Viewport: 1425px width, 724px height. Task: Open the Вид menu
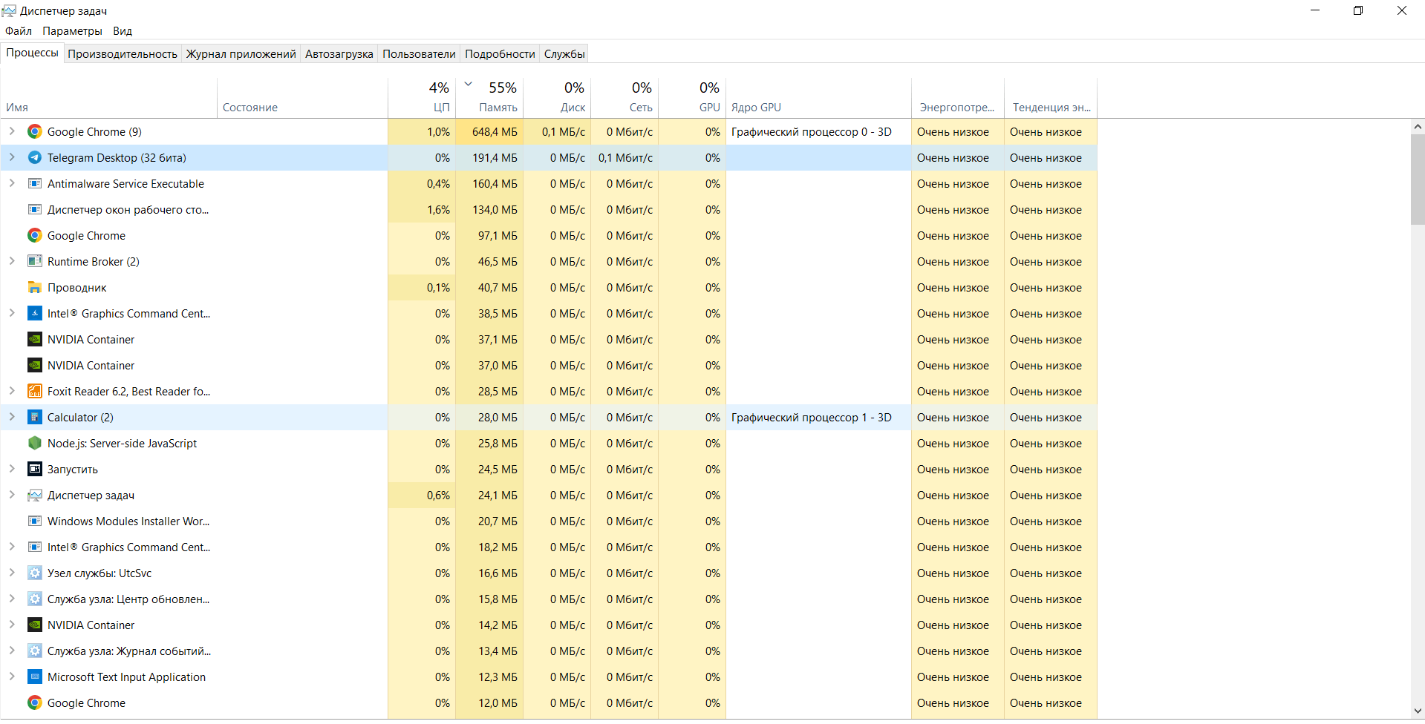123,31
